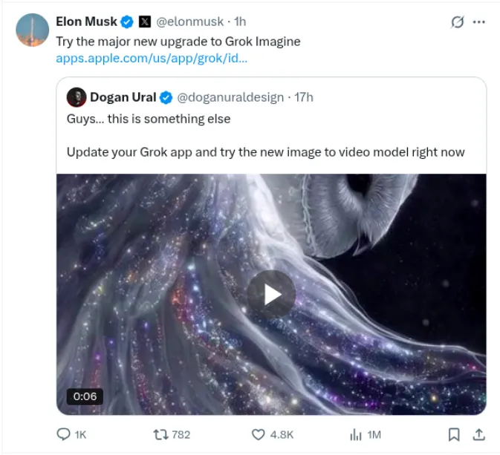Click the @doganuraldesign handle
Viewport: 500px width, 455px height.
[x=230, y=97]
